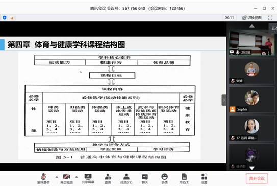
Task: Select participant 徐子彭 tile
Action: [x=251, y=157]
